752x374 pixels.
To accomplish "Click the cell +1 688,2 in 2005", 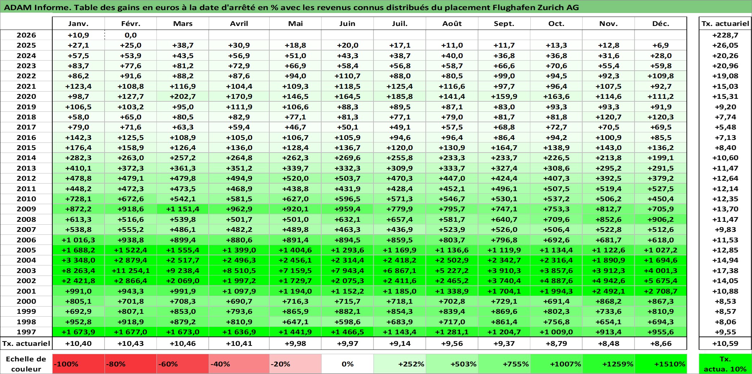I will point(78,250).
